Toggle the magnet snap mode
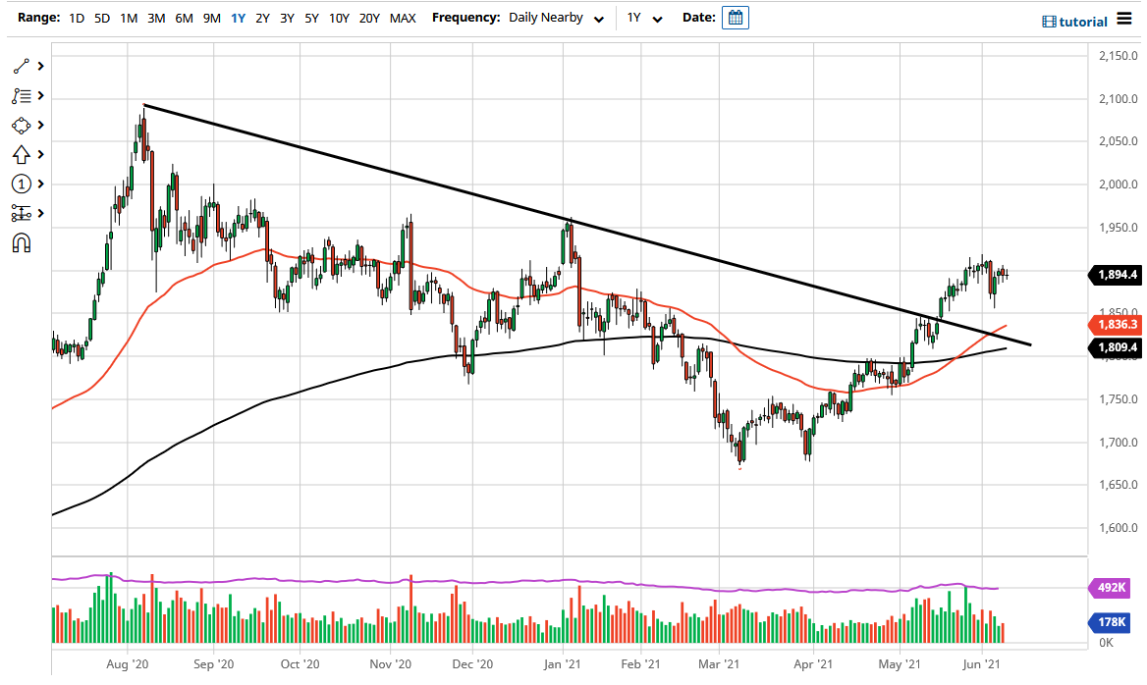 click(x=22, y=242)
